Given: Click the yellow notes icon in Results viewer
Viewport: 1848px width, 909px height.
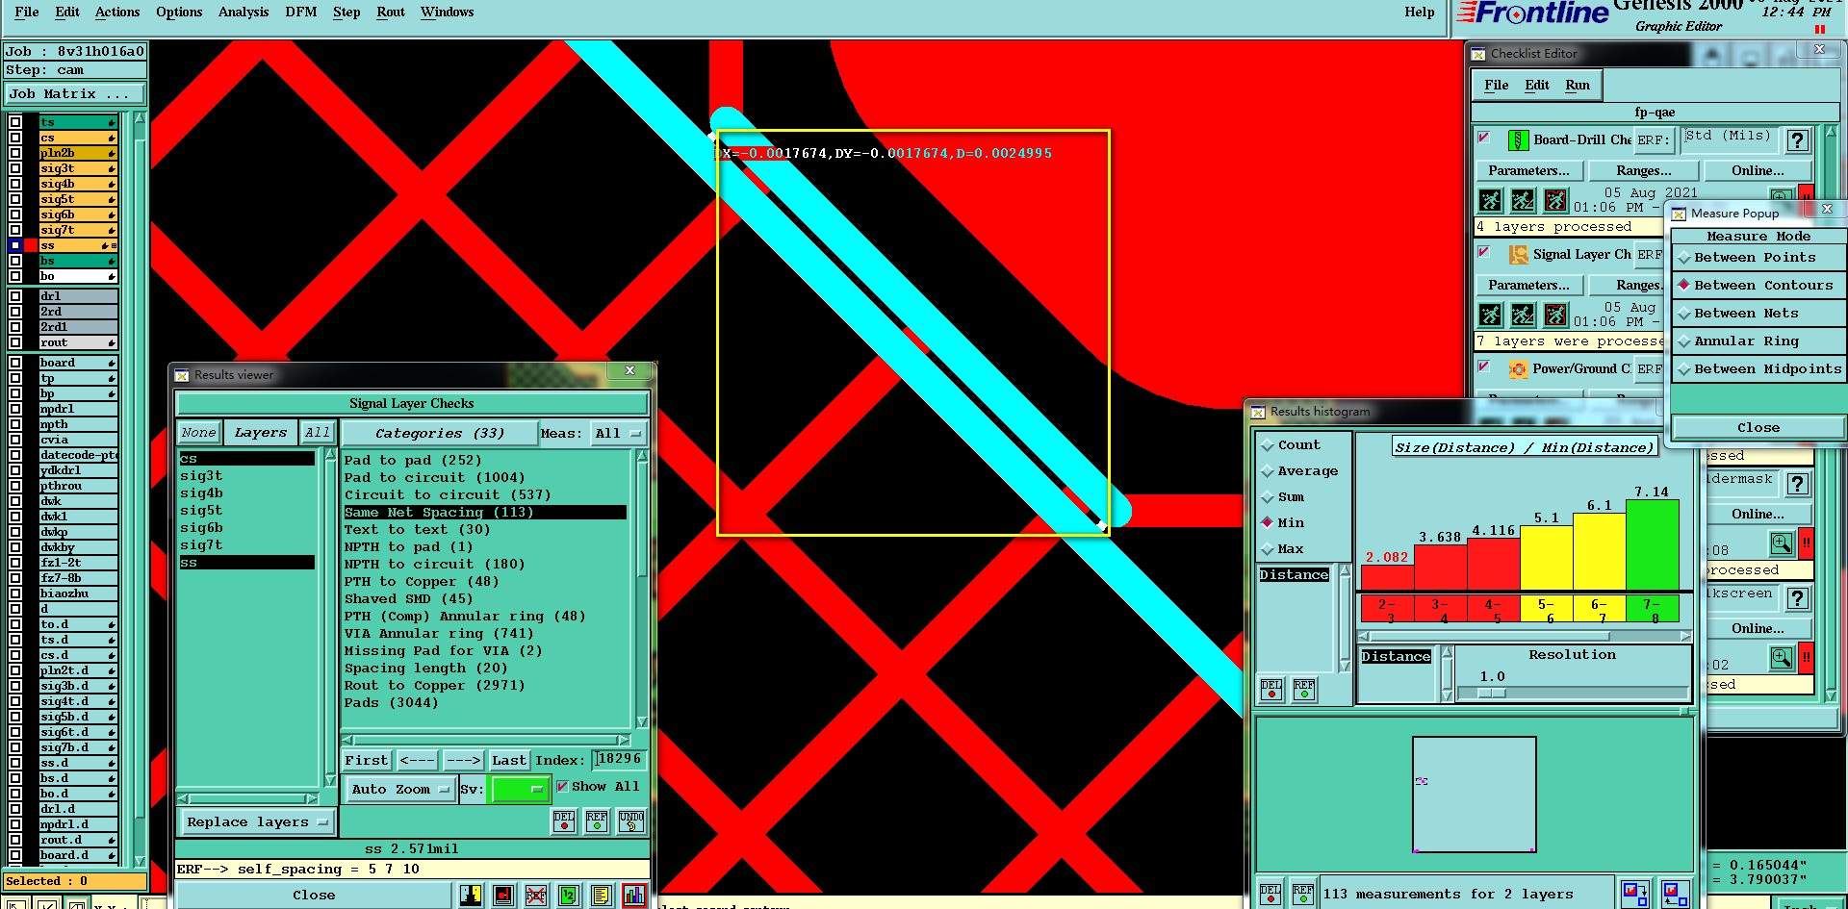Looking at the screenshot, I should point(602,896).
